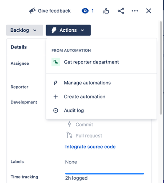Click the megaphone Give feedback icon
The image size is (164, 183).
click(x=32, y=11)
